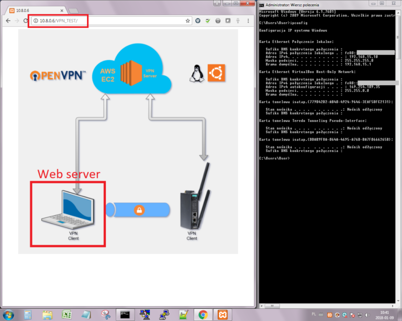This screenshot has width=402, height=321.
Task: Click the scroll-right arrow in command prompt
Action: pyautogui.click(x=393, y=306)
